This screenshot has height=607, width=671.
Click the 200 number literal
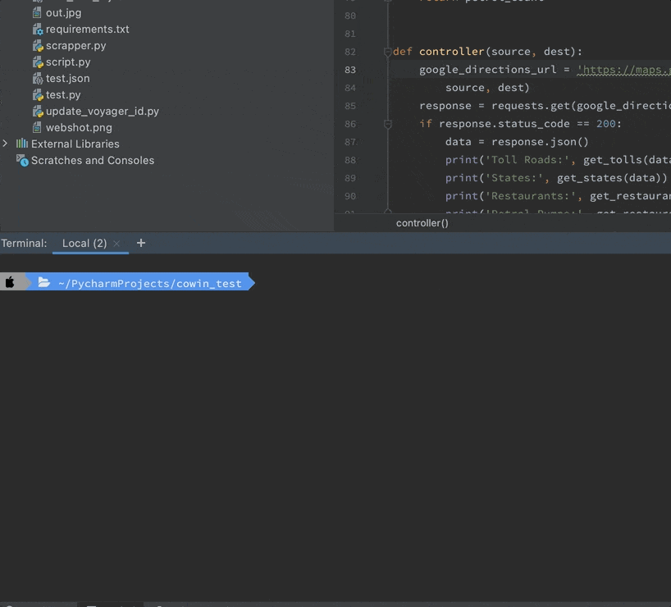pyautogui.click(x=606, y=124)
